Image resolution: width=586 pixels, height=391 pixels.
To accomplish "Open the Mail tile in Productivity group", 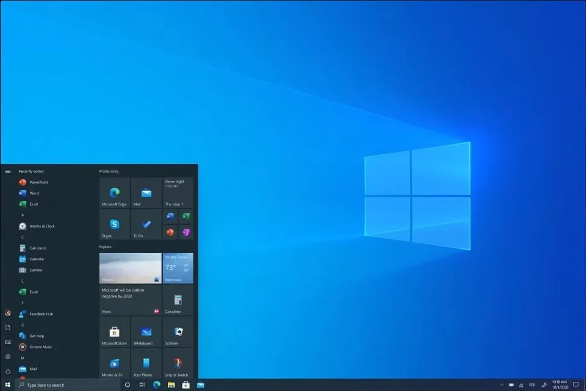I will [x=146, y=193].
